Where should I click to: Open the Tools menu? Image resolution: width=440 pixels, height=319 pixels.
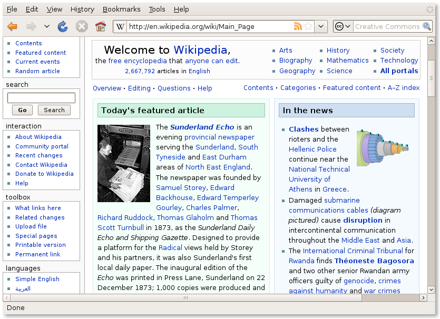tap(157, 9)
